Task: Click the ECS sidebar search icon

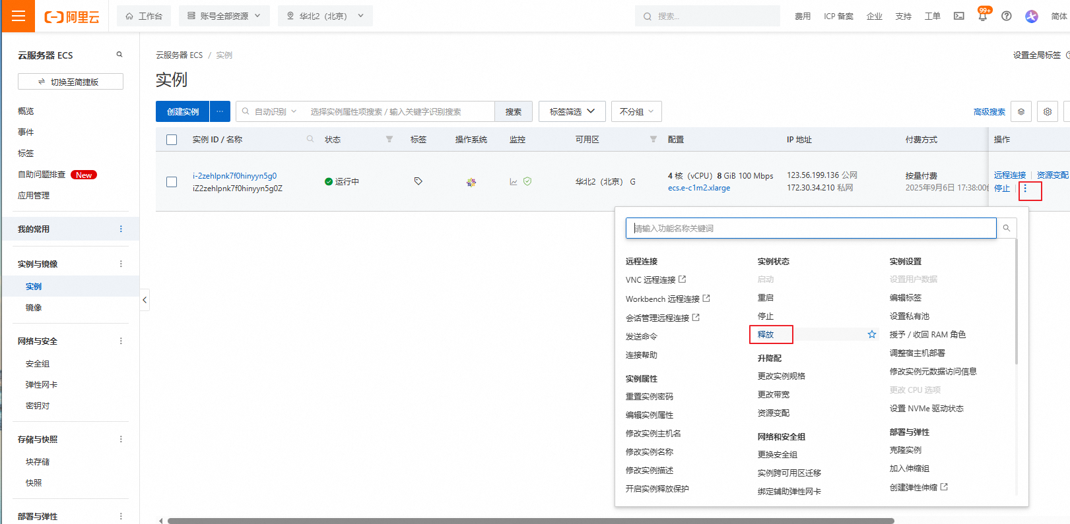Action: (119, 55)
